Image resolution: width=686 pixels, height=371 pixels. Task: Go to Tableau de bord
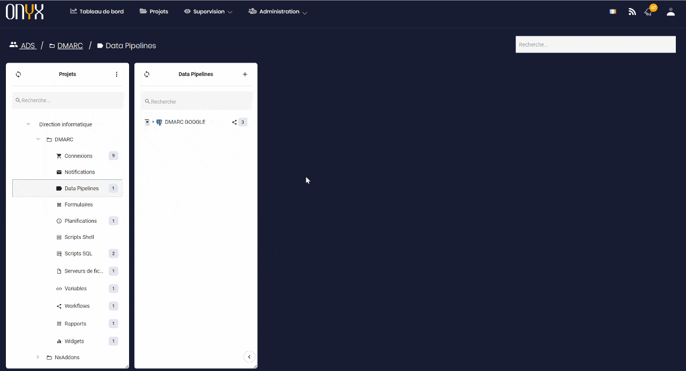click(x=97, y=12)
